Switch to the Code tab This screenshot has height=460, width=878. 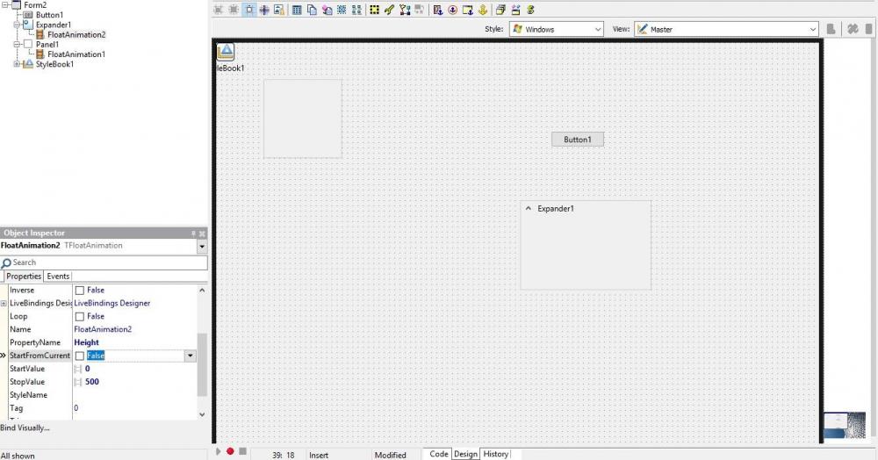click(438, 454)
